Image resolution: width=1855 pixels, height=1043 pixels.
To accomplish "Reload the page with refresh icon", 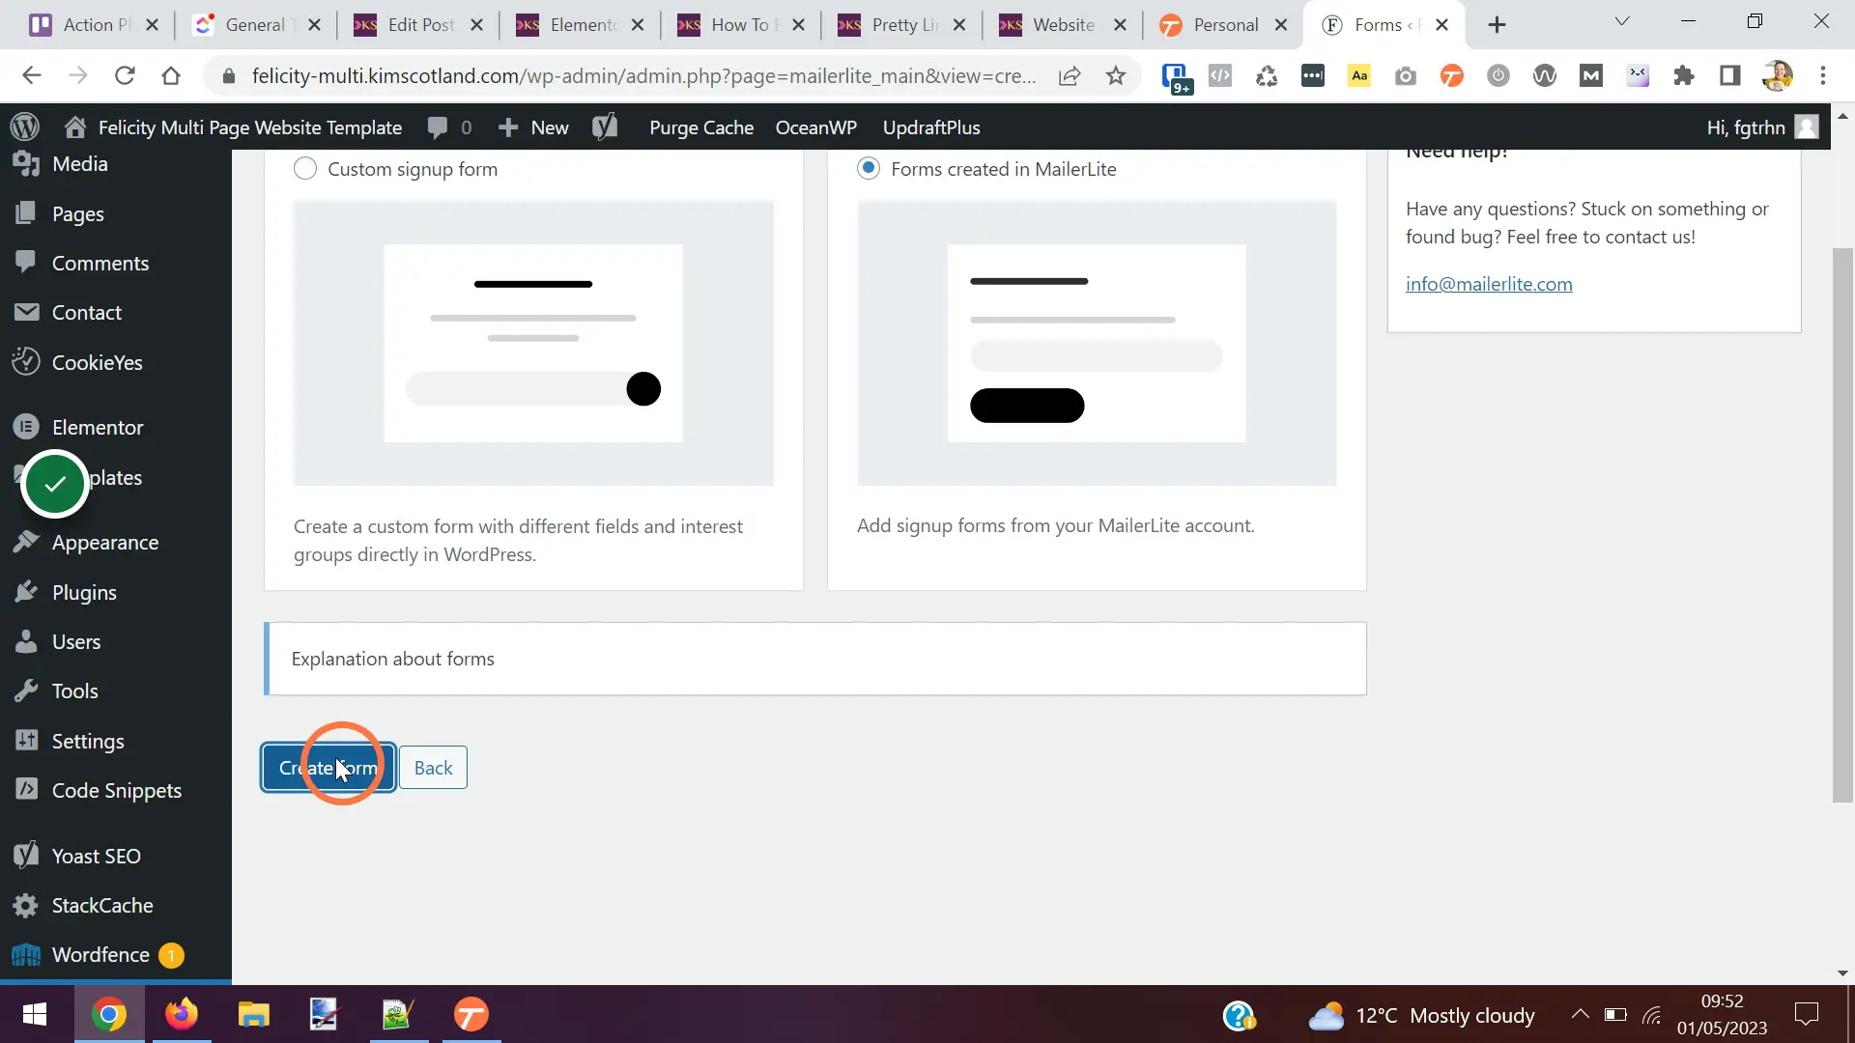I will (125, 75).
